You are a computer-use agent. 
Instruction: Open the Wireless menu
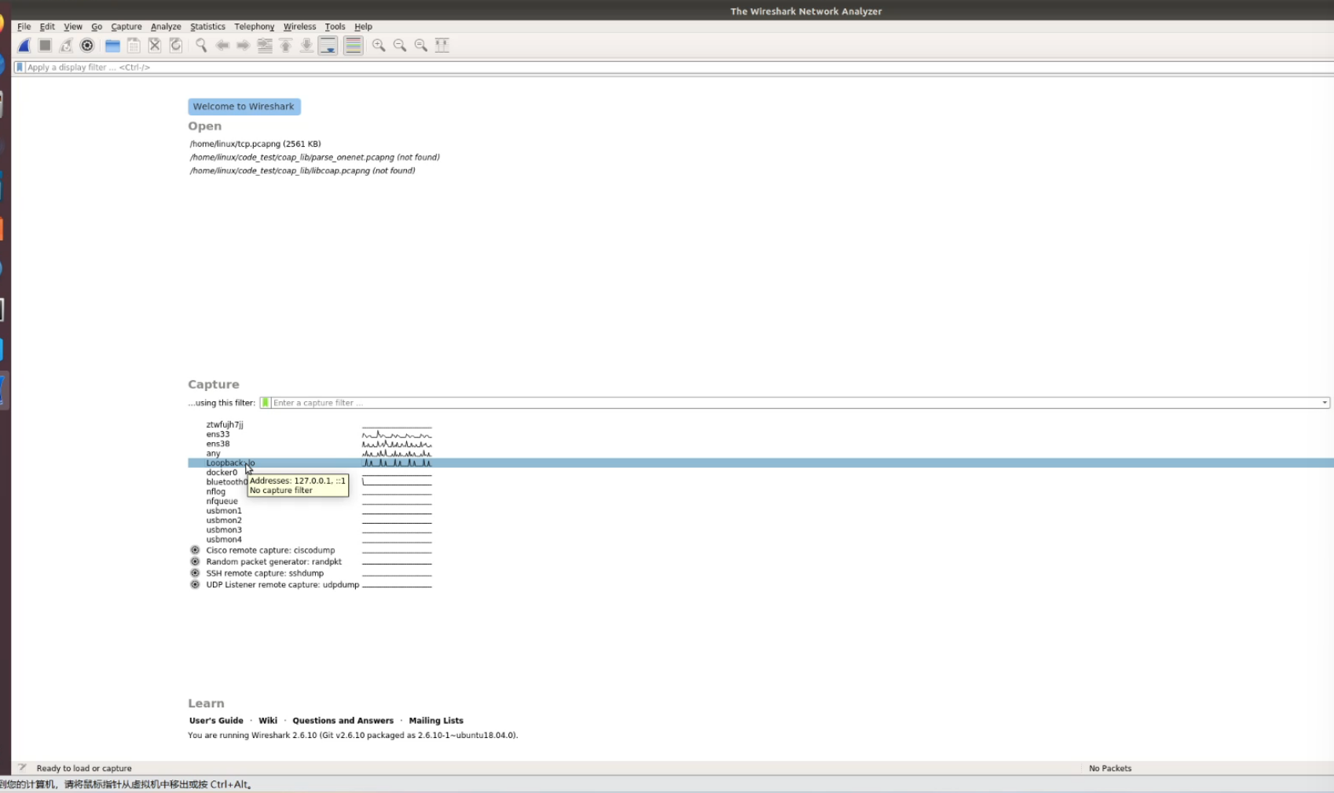[299, 27]
